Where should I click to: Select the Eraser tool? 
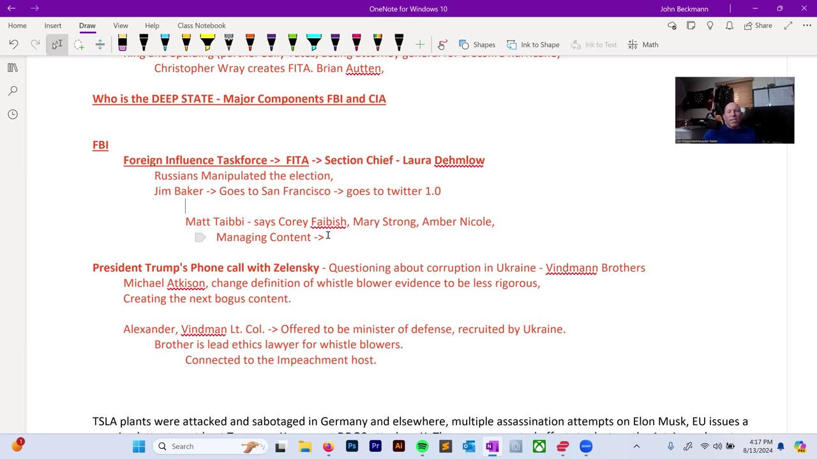[122, 44]
